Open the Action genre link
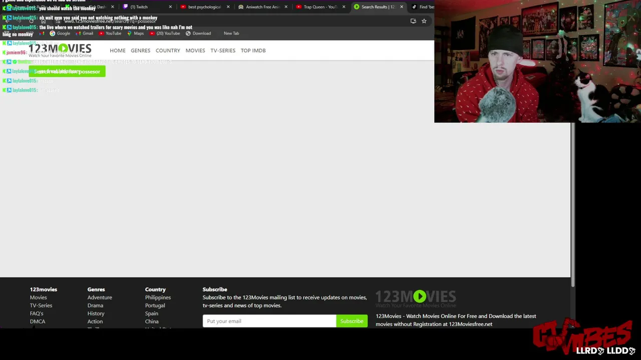641x360 pixels. pyautogui.click(x=95, y=321)
